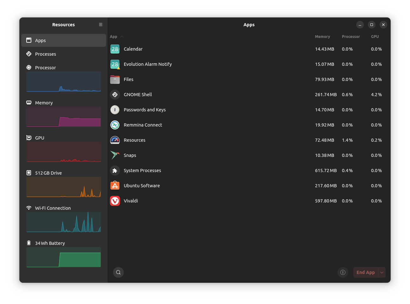Click the Ubuntu Software bag icon

(x=115, y=186)
